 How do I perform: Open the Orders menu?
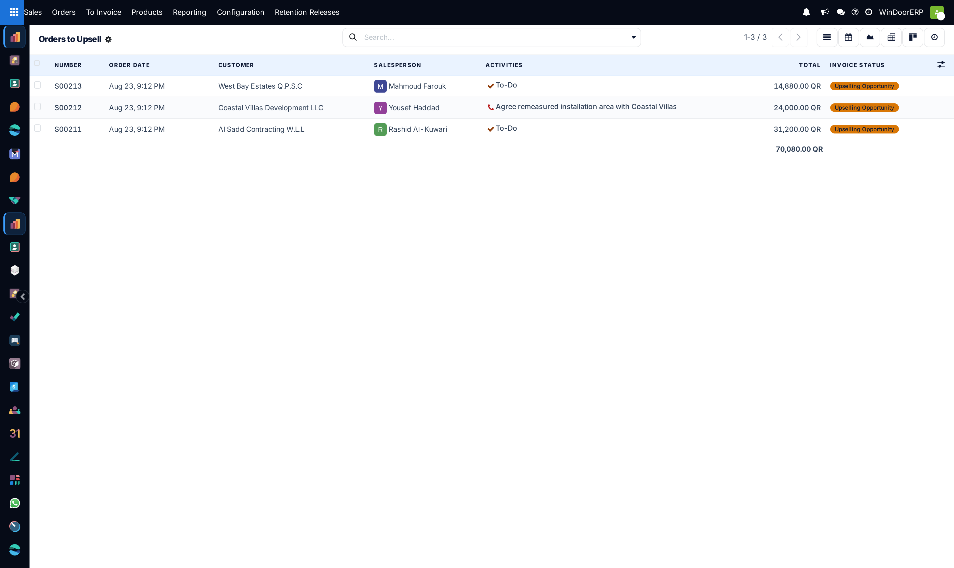click(64, 12)
